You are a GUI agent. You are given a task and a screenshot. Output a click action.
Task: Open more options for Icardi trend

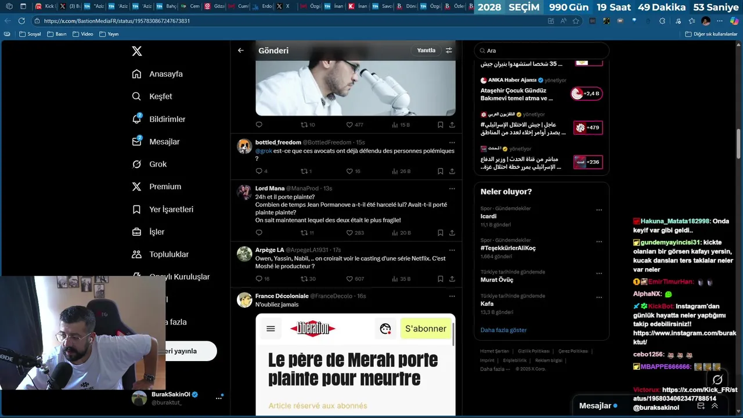(599, 210)
